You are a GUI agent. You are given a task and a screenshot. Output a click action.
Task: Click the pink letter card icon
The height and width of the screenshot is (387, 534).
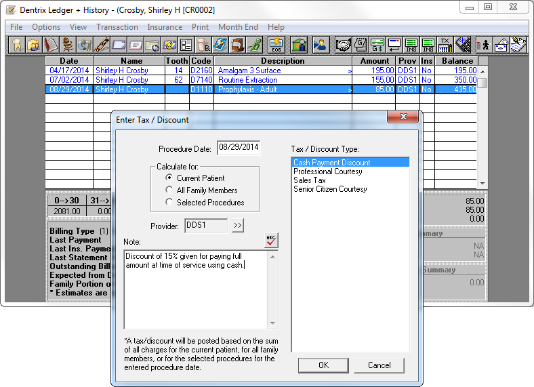[136, 45]
